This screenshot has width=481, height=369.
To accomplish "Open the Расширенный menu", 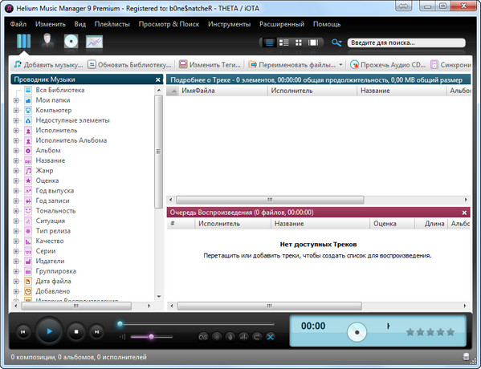I will [282, 24].
